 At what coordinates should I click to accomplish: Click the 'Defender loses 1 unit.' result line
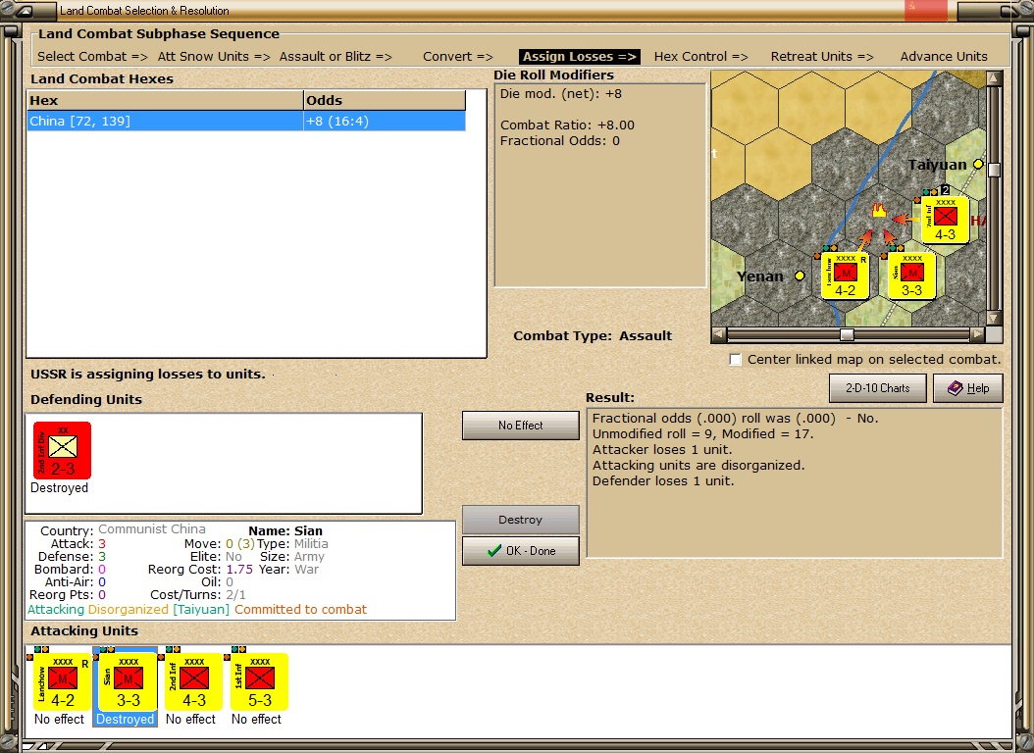click(663, 480)
